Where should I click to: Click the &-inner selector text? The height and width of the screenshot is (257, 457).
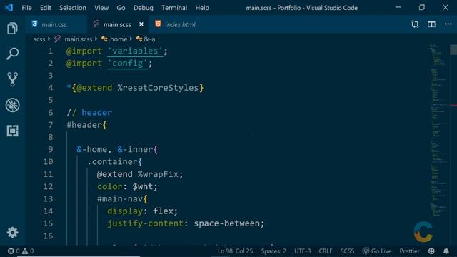point(135,149)
